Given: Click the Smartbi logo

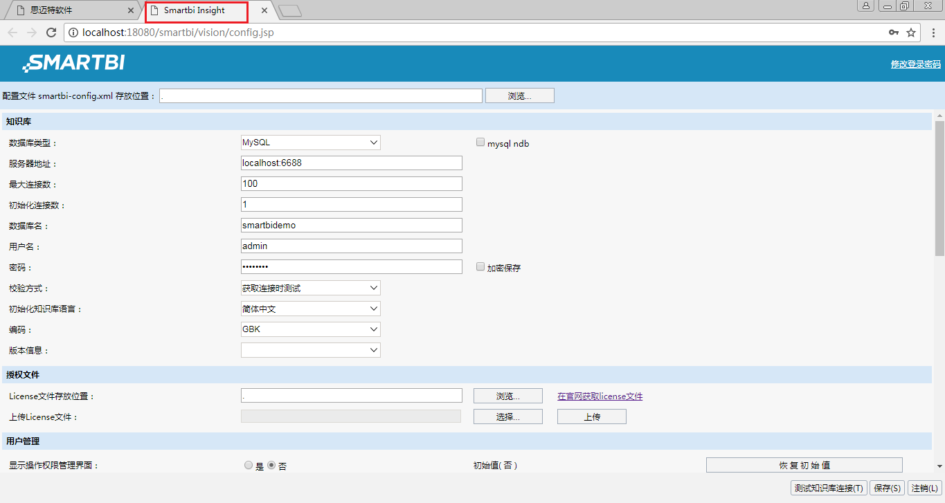Looking at the screenshot, I should click(x=73, y=63).
